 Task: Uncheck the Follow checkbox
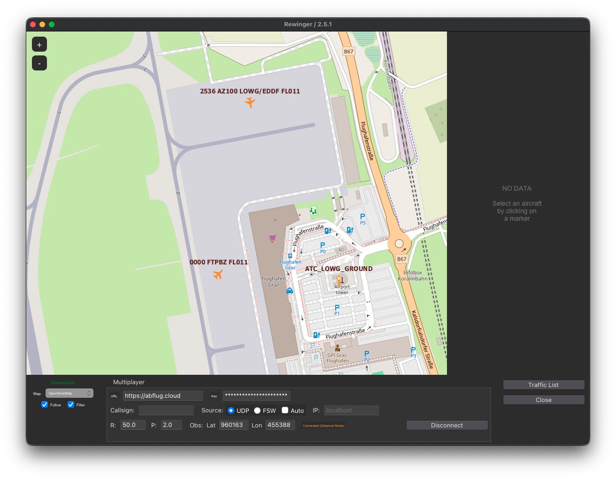tap(45, 404)
